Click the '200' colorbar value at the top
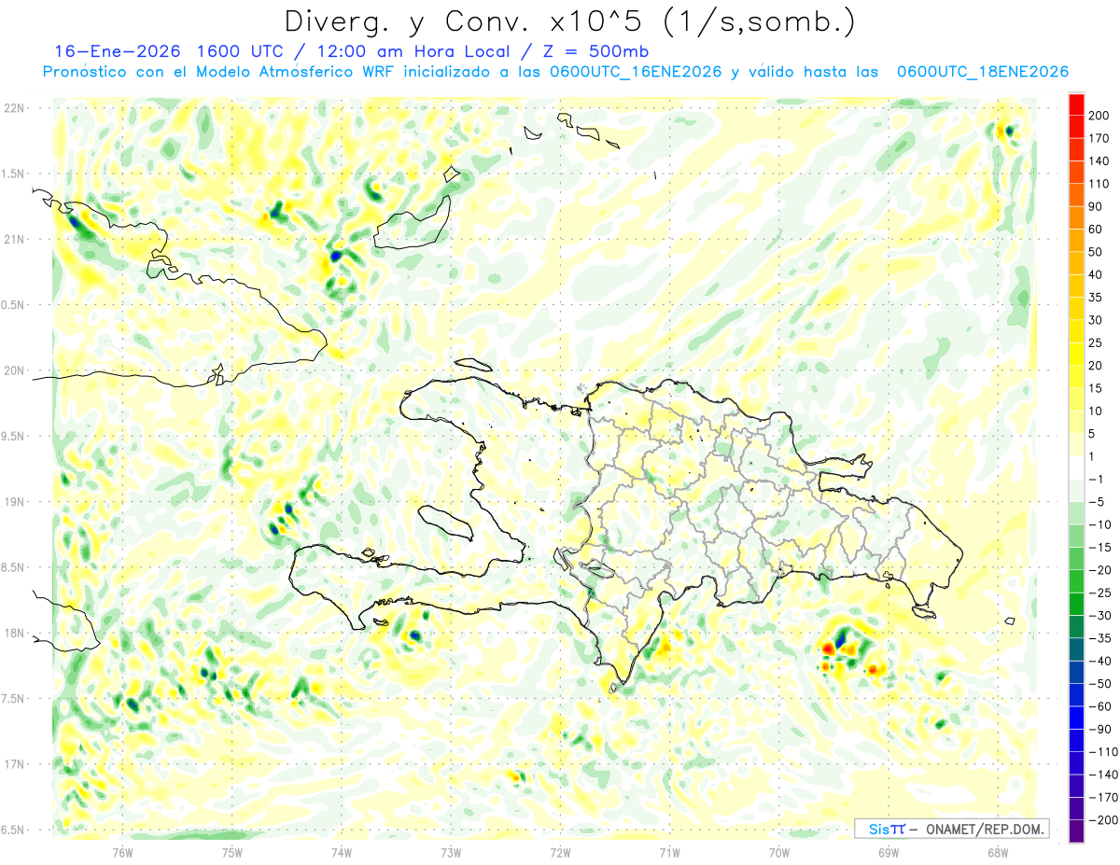Image resolution: width=1120 pixels, height=865 pixels. [1098, 116]
